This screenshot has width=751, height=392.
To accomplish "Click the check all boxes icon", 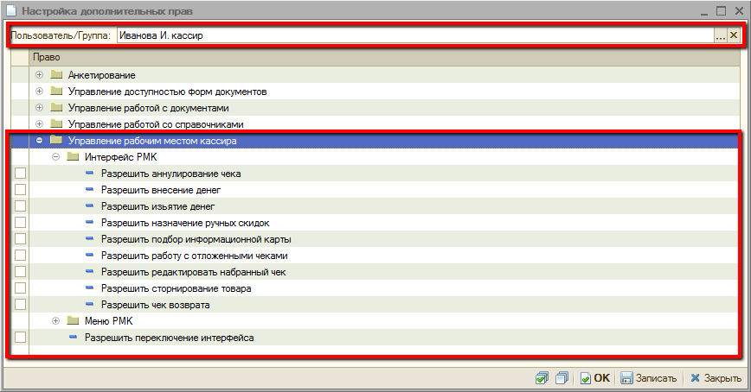I will tap(542, 378).
